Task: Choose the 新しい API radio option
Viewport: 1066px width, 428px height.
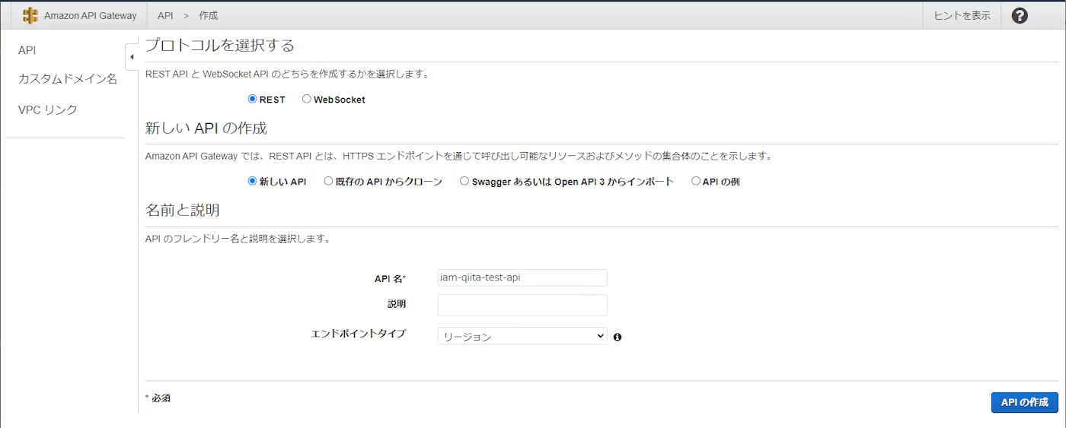Action: pos(253,182)
